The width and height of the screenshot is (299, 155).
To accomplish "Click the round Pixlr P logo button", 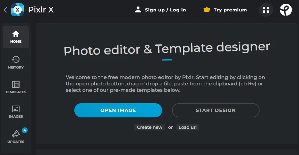I will (286, 10).
